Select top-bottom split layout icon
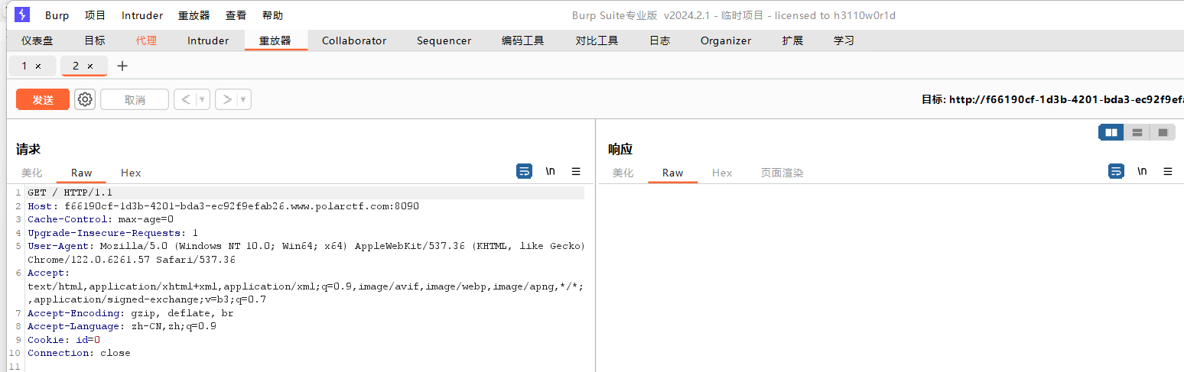Image resolution: width=1184 pixels, height=372 pixels. click(x=1137, y=132)
